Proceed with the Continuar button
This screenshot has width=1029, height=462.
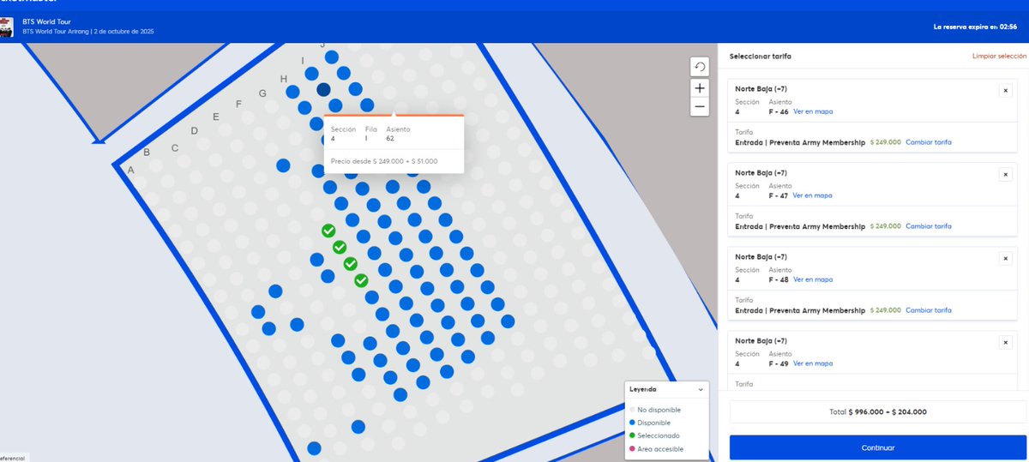(878, 447)
